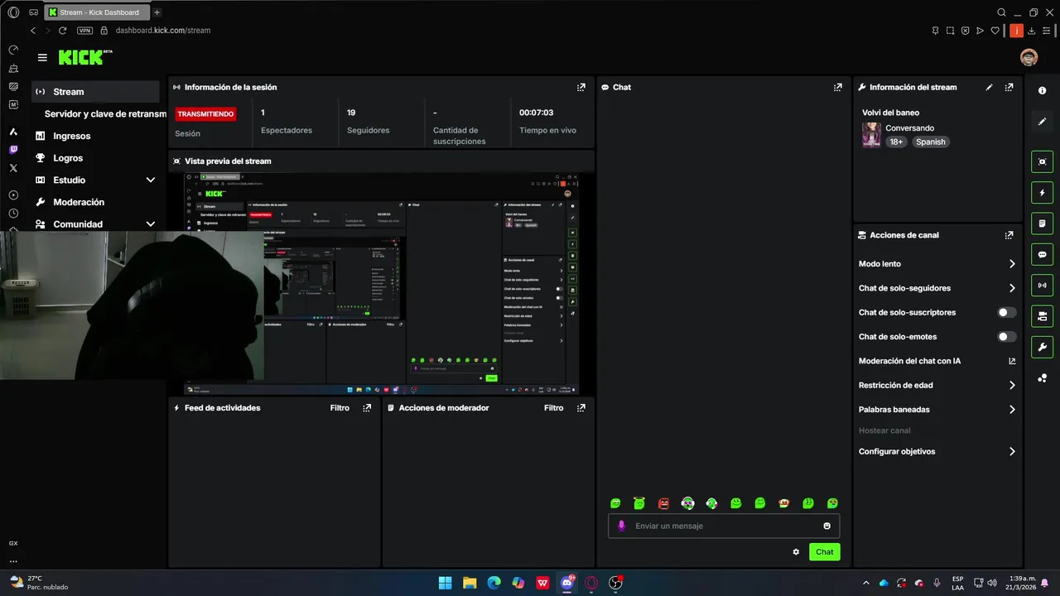Toggle the broadcast session widget in right sidebar
Viewport: 1060px width, 596px height.
coord(1042,285)
